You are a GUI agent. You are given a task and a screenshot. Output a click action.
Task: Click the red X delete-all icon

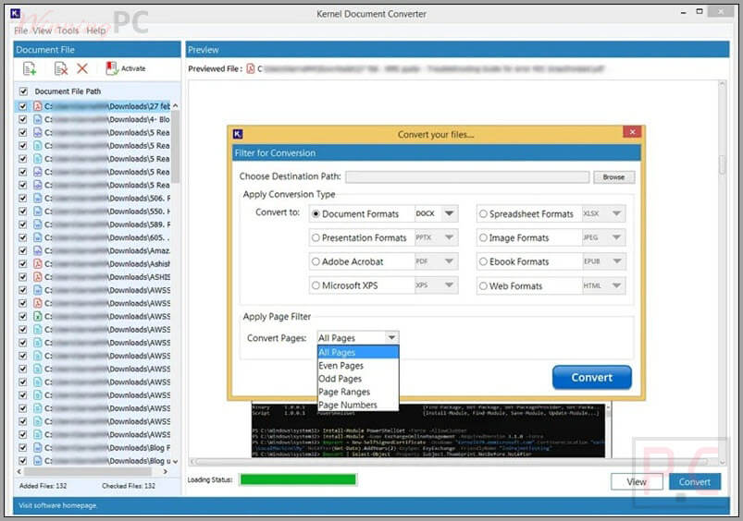(x=82, y=68)
